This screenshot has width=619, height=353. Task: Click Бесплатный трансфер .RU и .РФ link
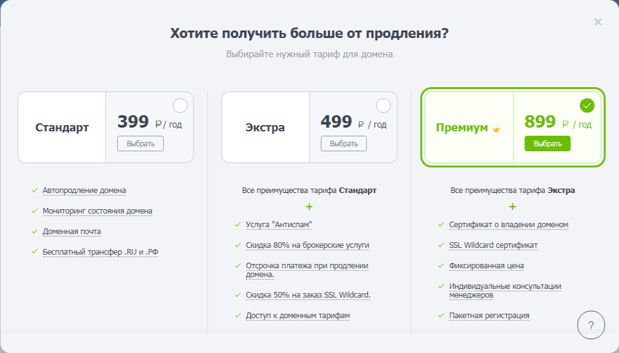click(100, 252)
